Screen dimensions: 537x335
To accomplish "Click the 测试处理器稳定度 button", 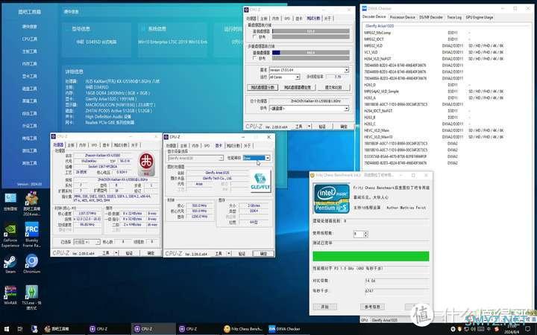I will coord(298,88).
